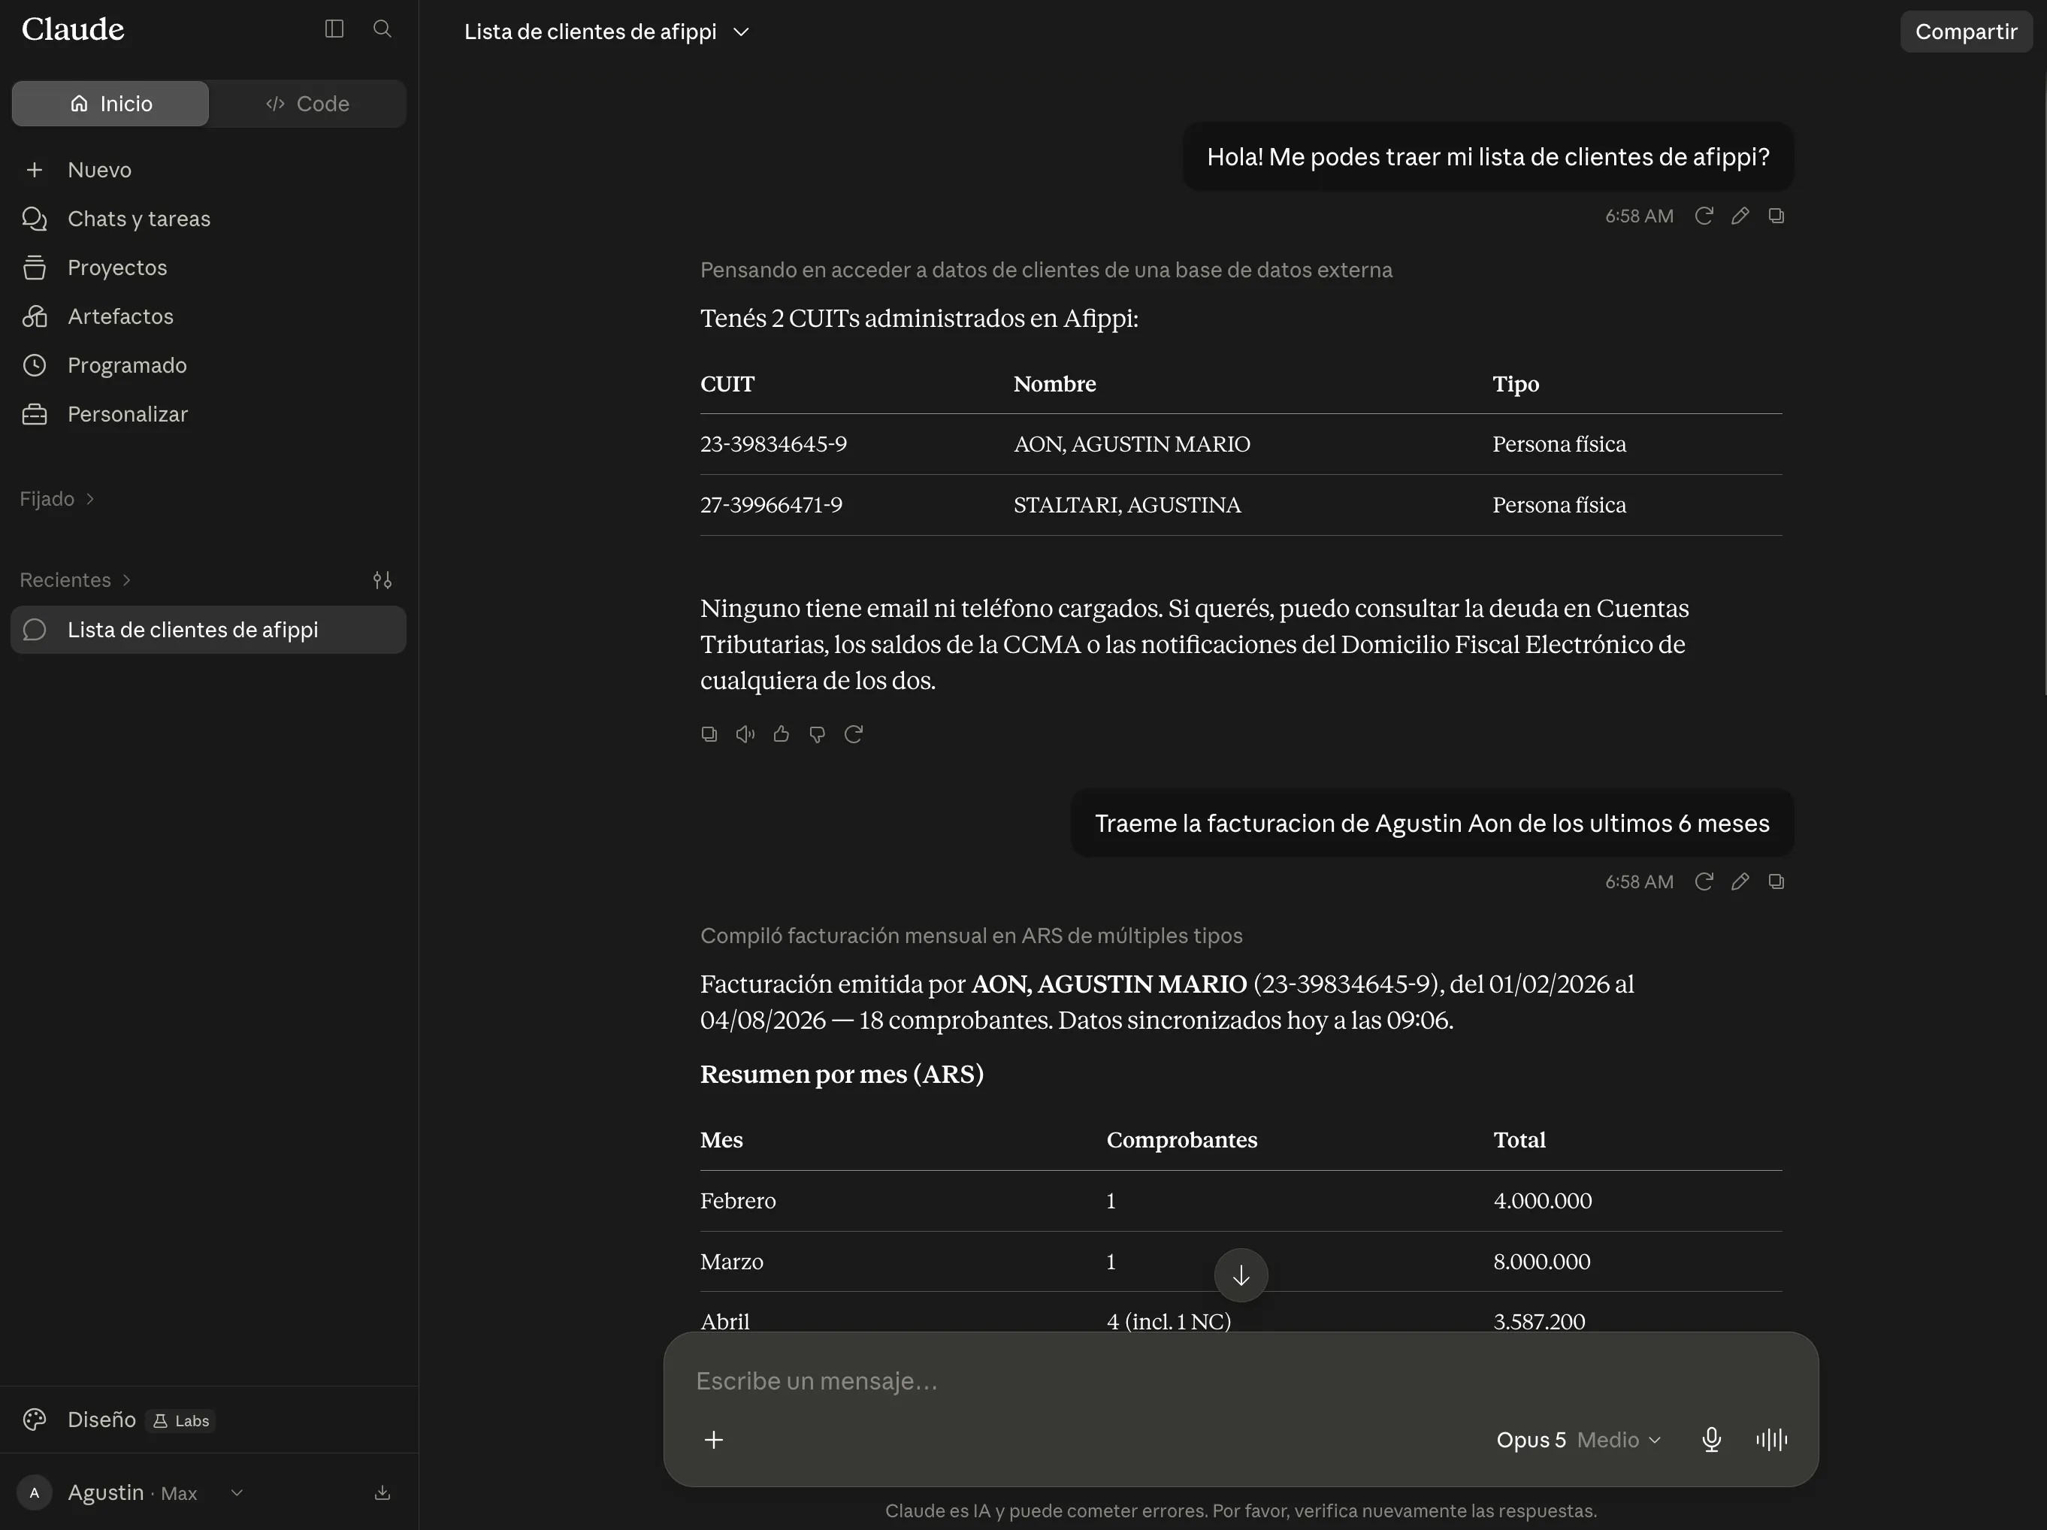Click the total 4.000.000

coord(1542,1202)
